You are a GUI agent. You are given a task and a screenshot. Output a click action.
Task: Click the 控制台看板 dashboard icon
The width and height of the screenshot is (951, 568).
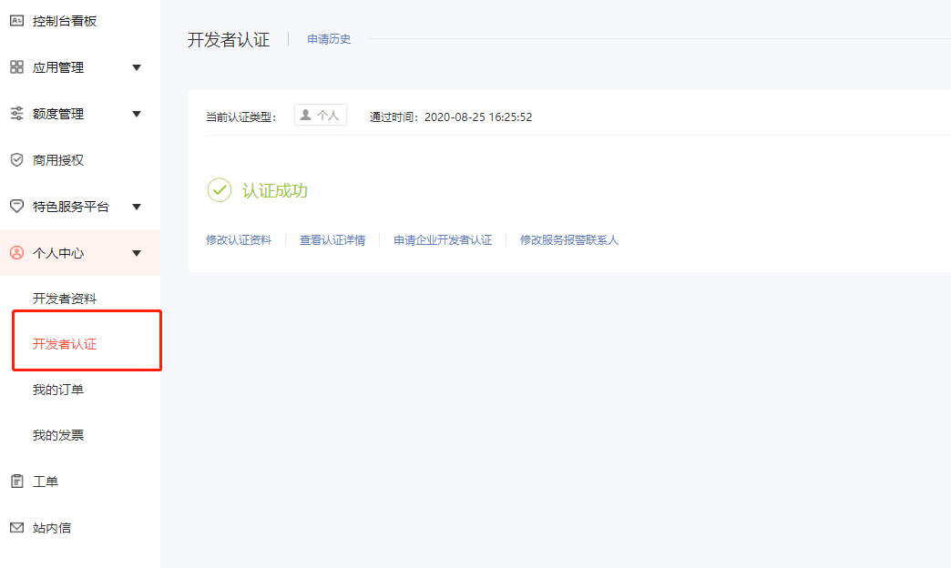(x=17, y=21)
